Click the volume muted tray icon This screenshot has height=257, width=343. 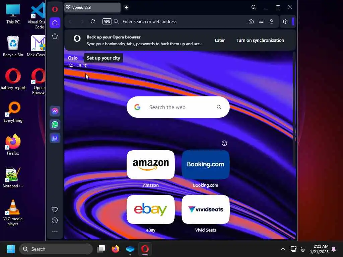(302, 249)
